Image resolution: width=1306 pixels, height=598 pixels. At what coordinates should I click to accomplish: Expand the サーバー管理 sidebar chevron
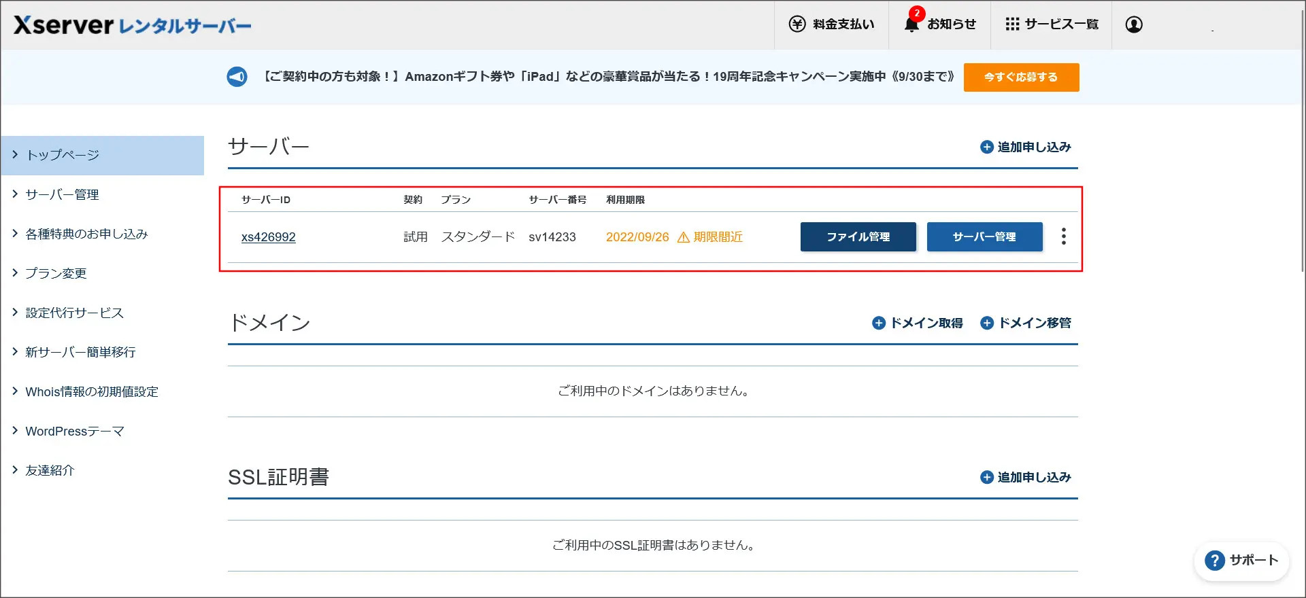[x=15, y=194]
